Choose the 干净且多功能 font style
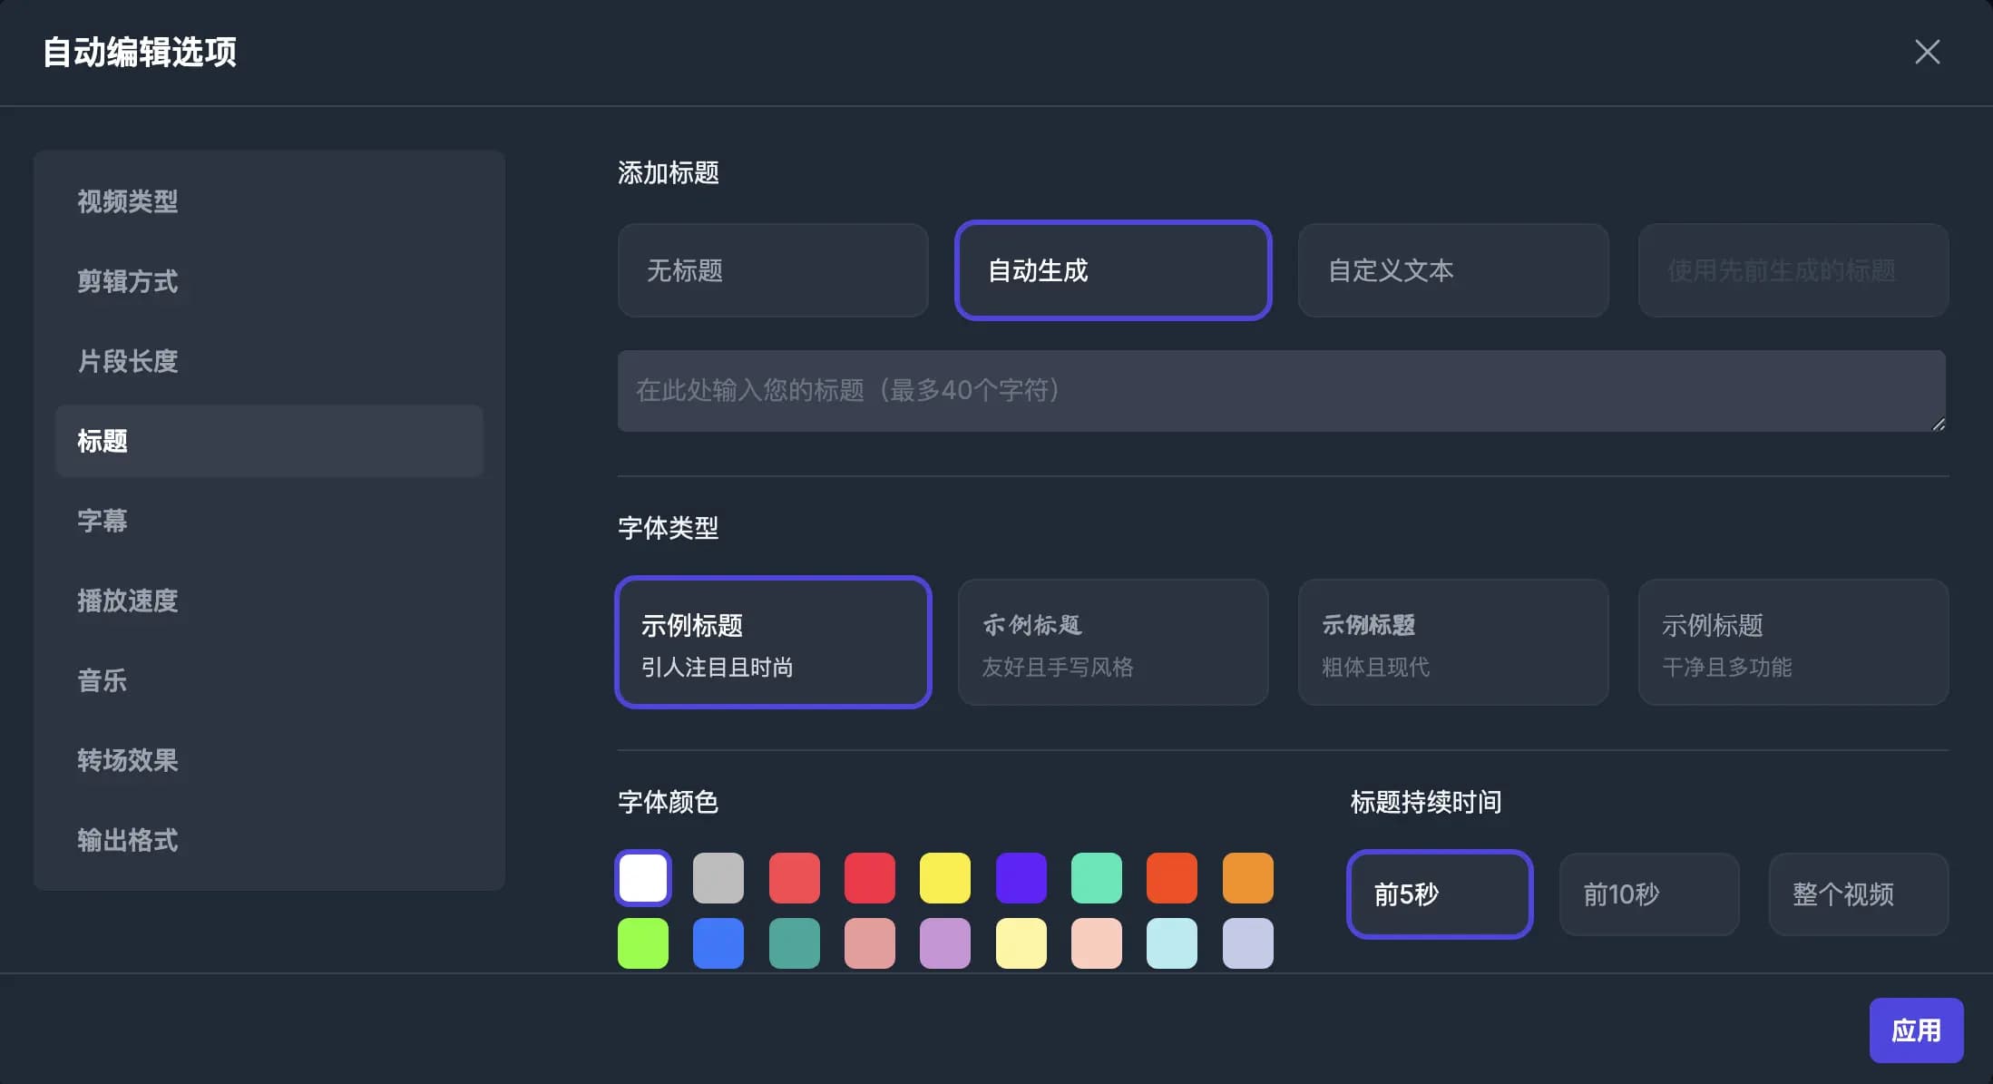This screenshot has width=1993, height=1084. (x=1792, y=642)
